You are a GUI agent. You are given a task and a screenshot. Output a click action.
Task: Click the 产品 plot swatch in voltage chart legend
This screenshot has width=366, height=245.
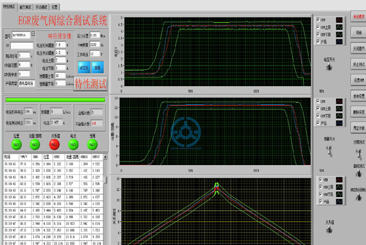339,41
